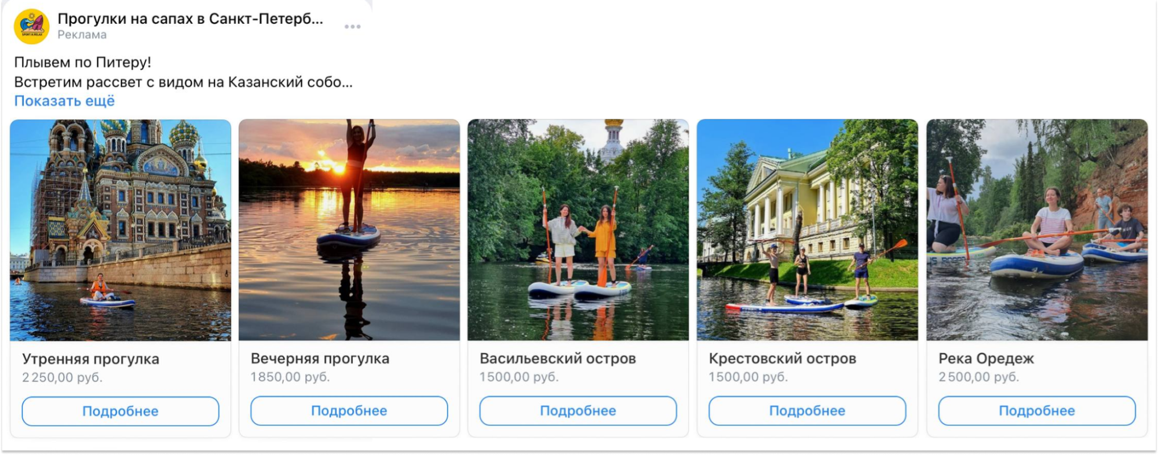The width and height of the screenshot is (1158, 455).
Task: Open advertiser page Прогулки на сапах
Action: tap(190, 19)
